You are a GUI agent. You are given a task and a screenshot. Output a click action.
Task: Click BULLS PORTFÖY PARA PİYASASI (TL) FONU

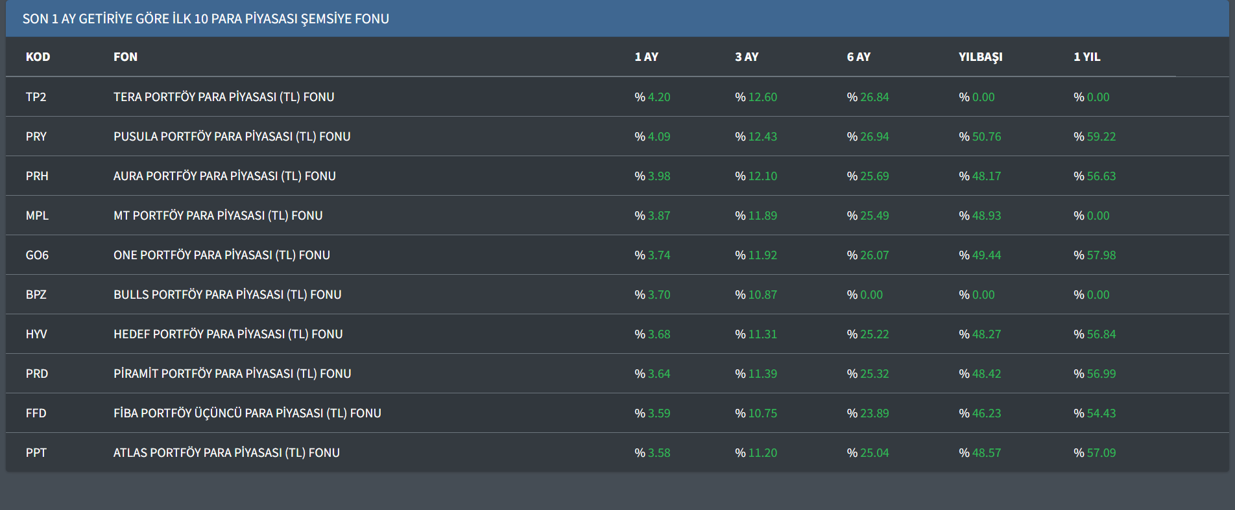(227, 295)
